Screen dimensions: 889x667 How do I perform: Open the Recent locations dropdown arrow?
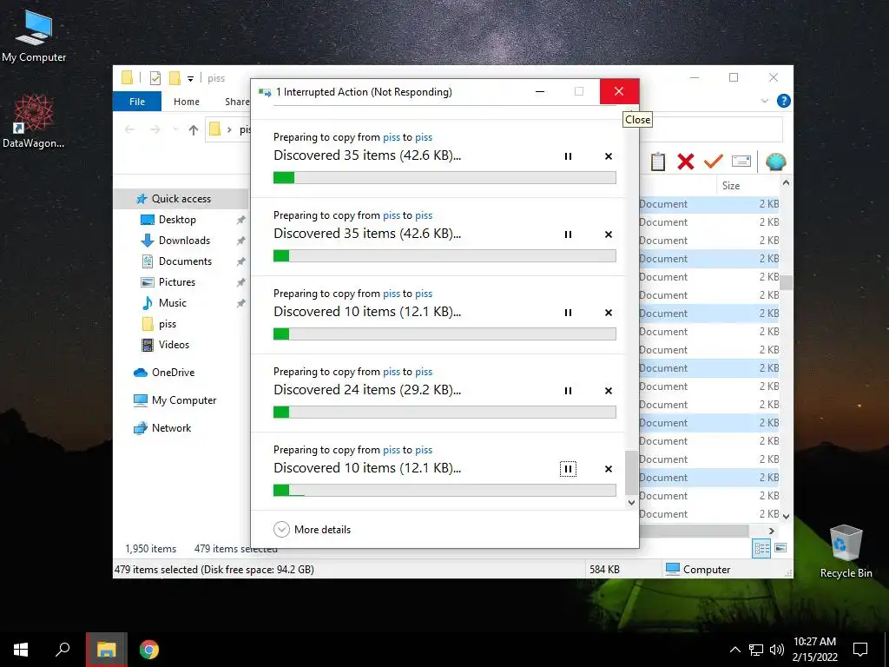tap(175, 130)
